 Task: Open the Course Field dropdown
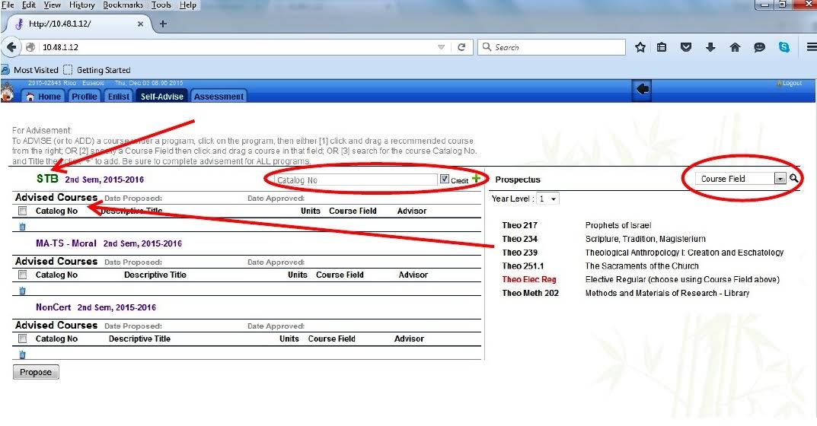[779, 179]
